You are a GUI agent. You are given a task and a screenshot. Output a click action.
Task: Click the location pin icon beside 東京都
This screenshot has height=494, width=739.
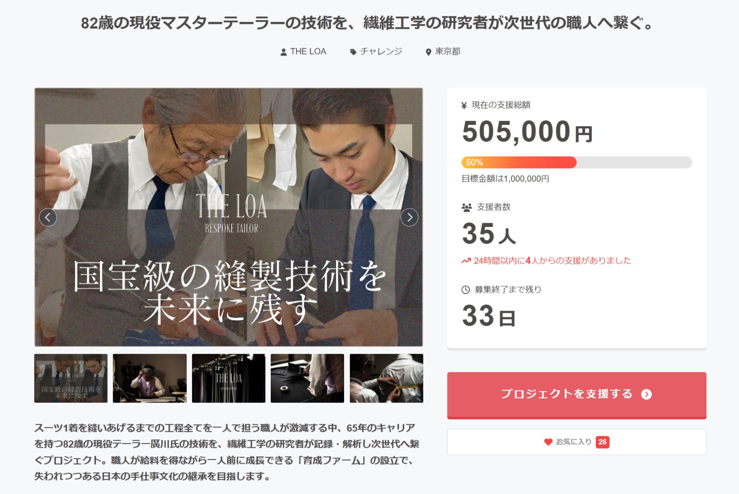pyautogui.click(x=428, y=52)
